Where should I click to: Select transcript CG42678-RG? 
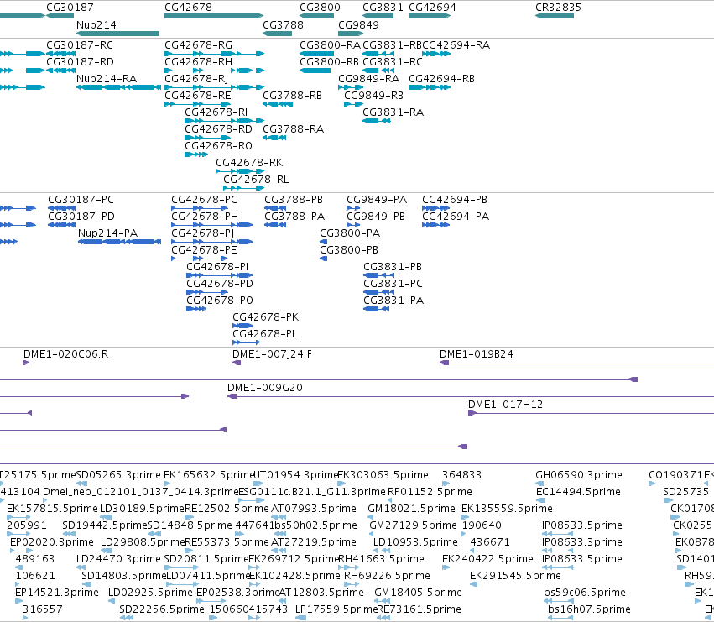(x=199, y=45)
